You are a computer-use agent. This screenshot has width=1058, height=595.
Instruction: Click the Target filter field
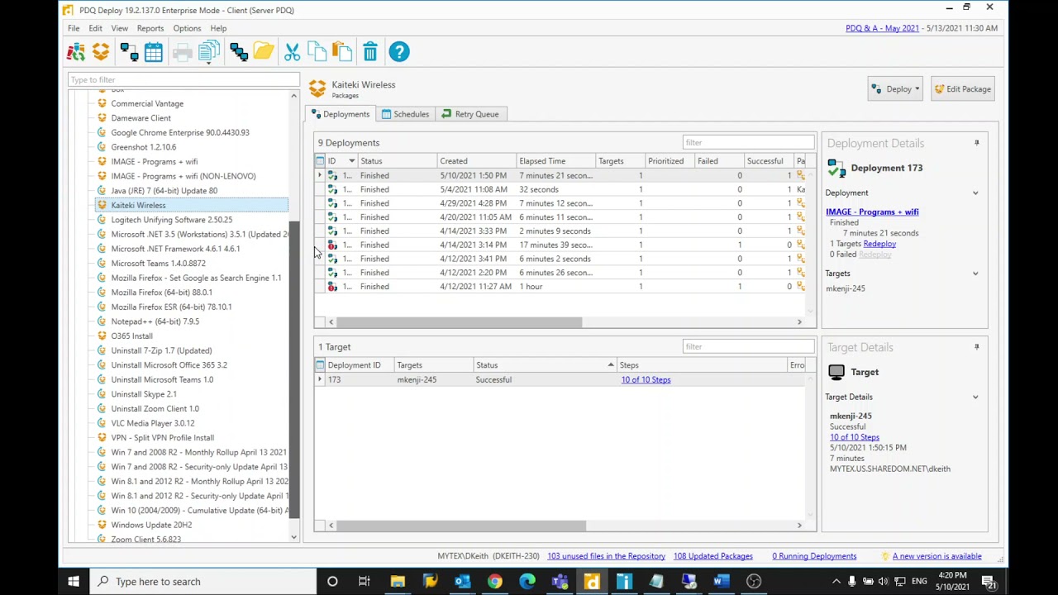pyautogui.click(x=748, y=346)
